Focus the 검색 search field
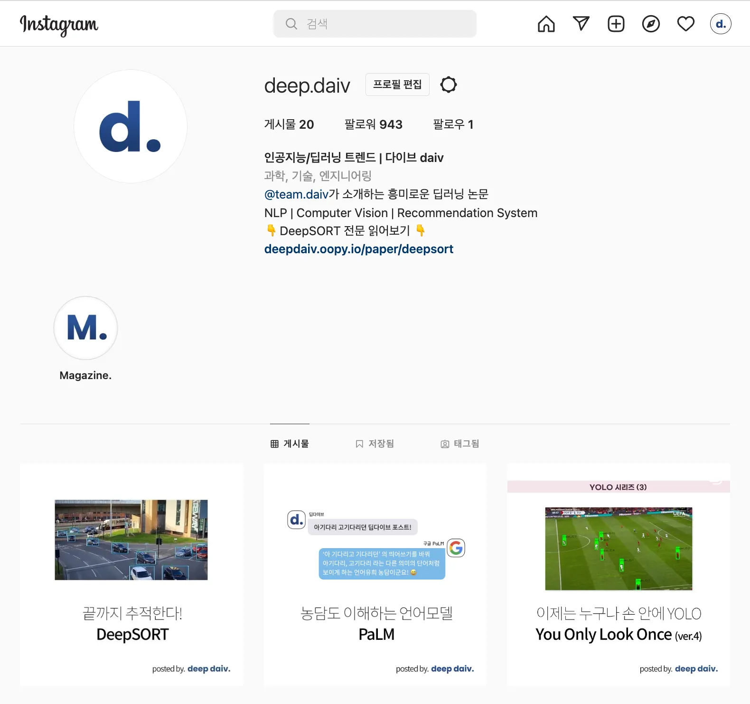Screen dimensions: 750x704 (x=375, y=24)
